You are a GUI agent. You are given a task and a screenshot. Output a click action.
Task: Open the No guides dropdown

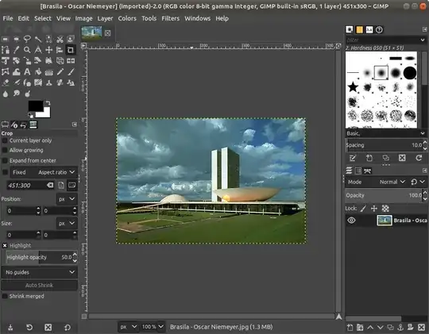(40, 272)
